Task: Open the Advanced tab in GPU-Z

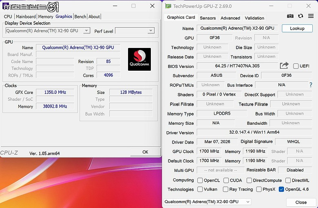Action: click(230, 18)
